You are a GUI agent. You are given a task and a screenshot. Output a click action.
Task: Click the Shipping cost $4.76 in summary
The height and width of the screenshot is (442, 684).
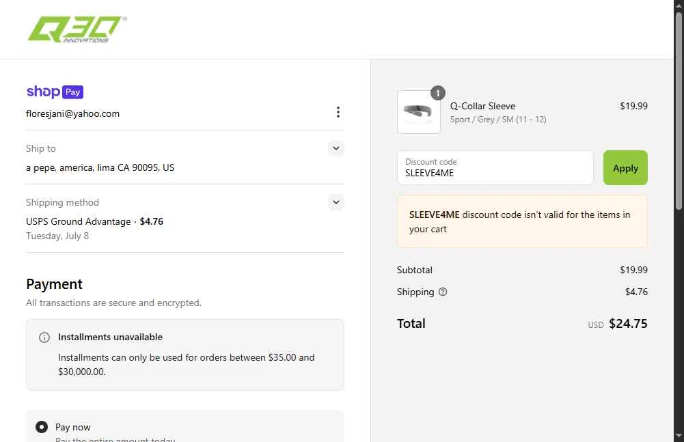point(636,292)
